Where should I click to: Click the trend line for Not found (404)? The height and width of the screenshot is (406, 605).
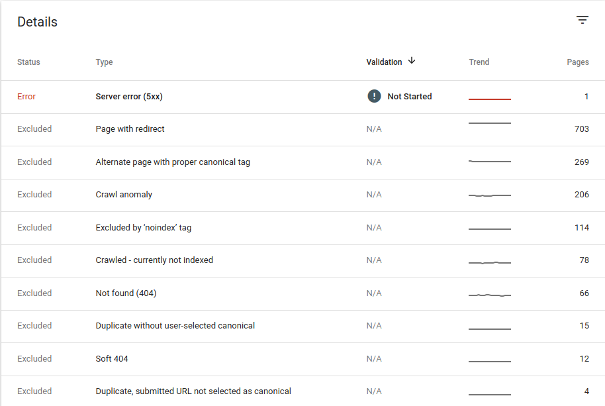[x=489, y=293]
